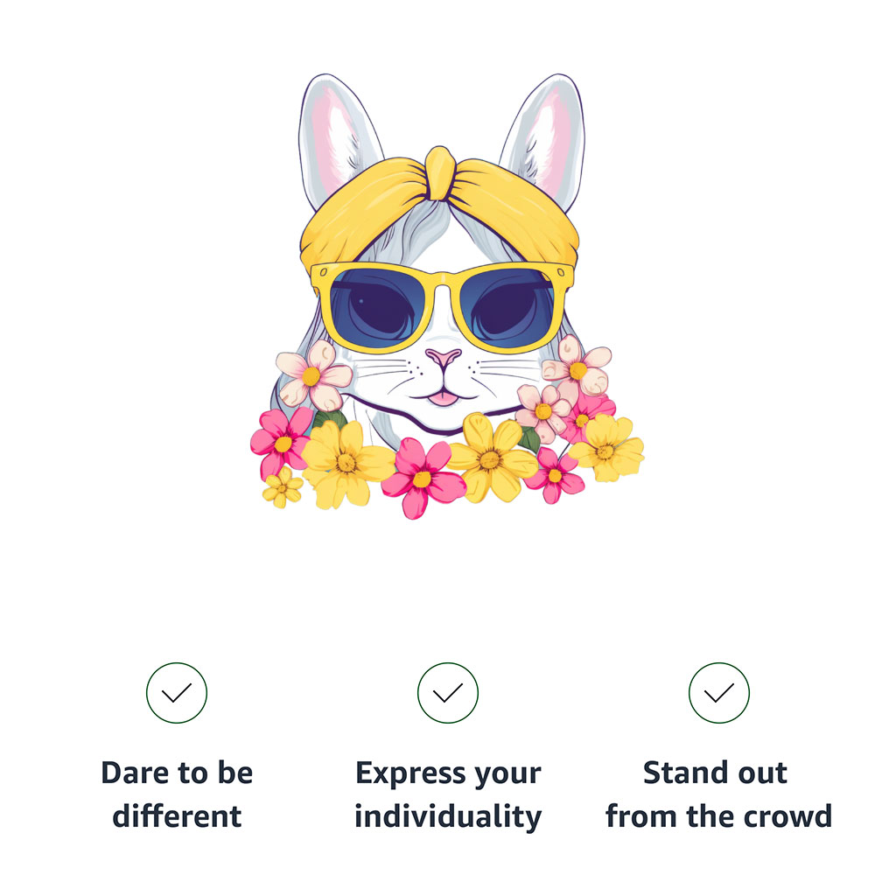Click the checkmark above "Express your individuality"
Screen dimensions: 896x896
coord(447,693)
